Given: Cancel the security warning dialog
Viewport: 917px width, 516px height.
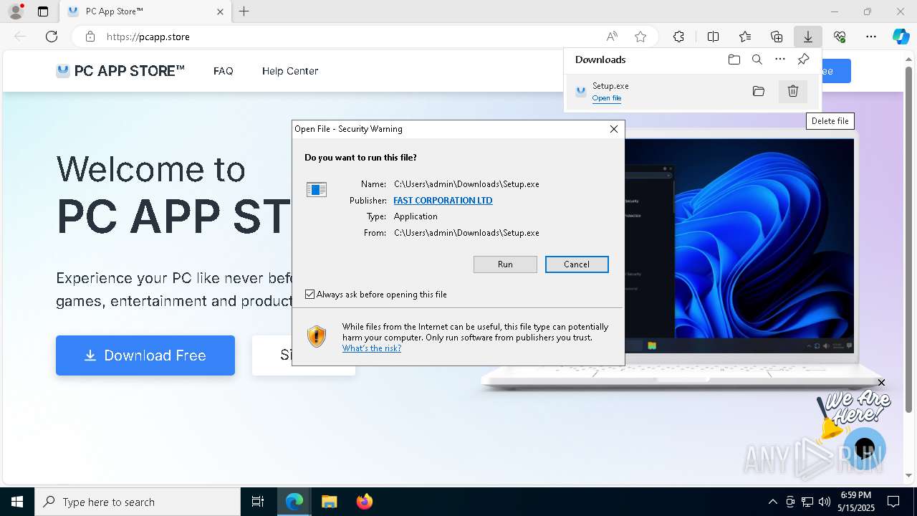Looking at the screenshot, I should pos(577,264).
